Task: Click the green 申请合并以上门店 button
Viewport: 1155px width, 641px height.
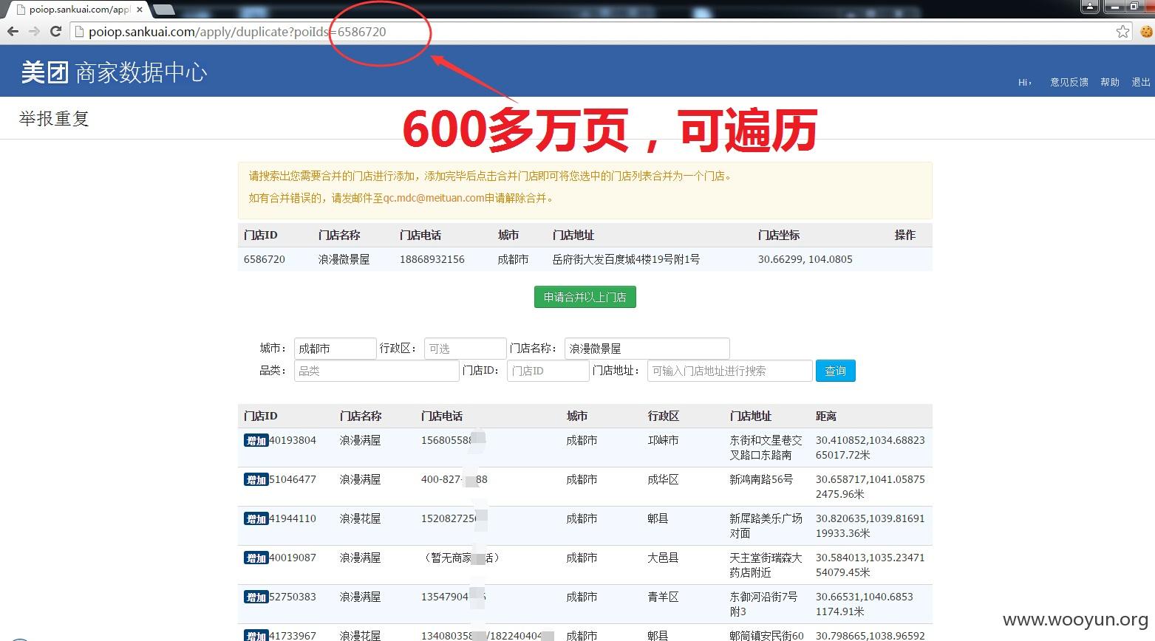Action: (x=585, y=297)
